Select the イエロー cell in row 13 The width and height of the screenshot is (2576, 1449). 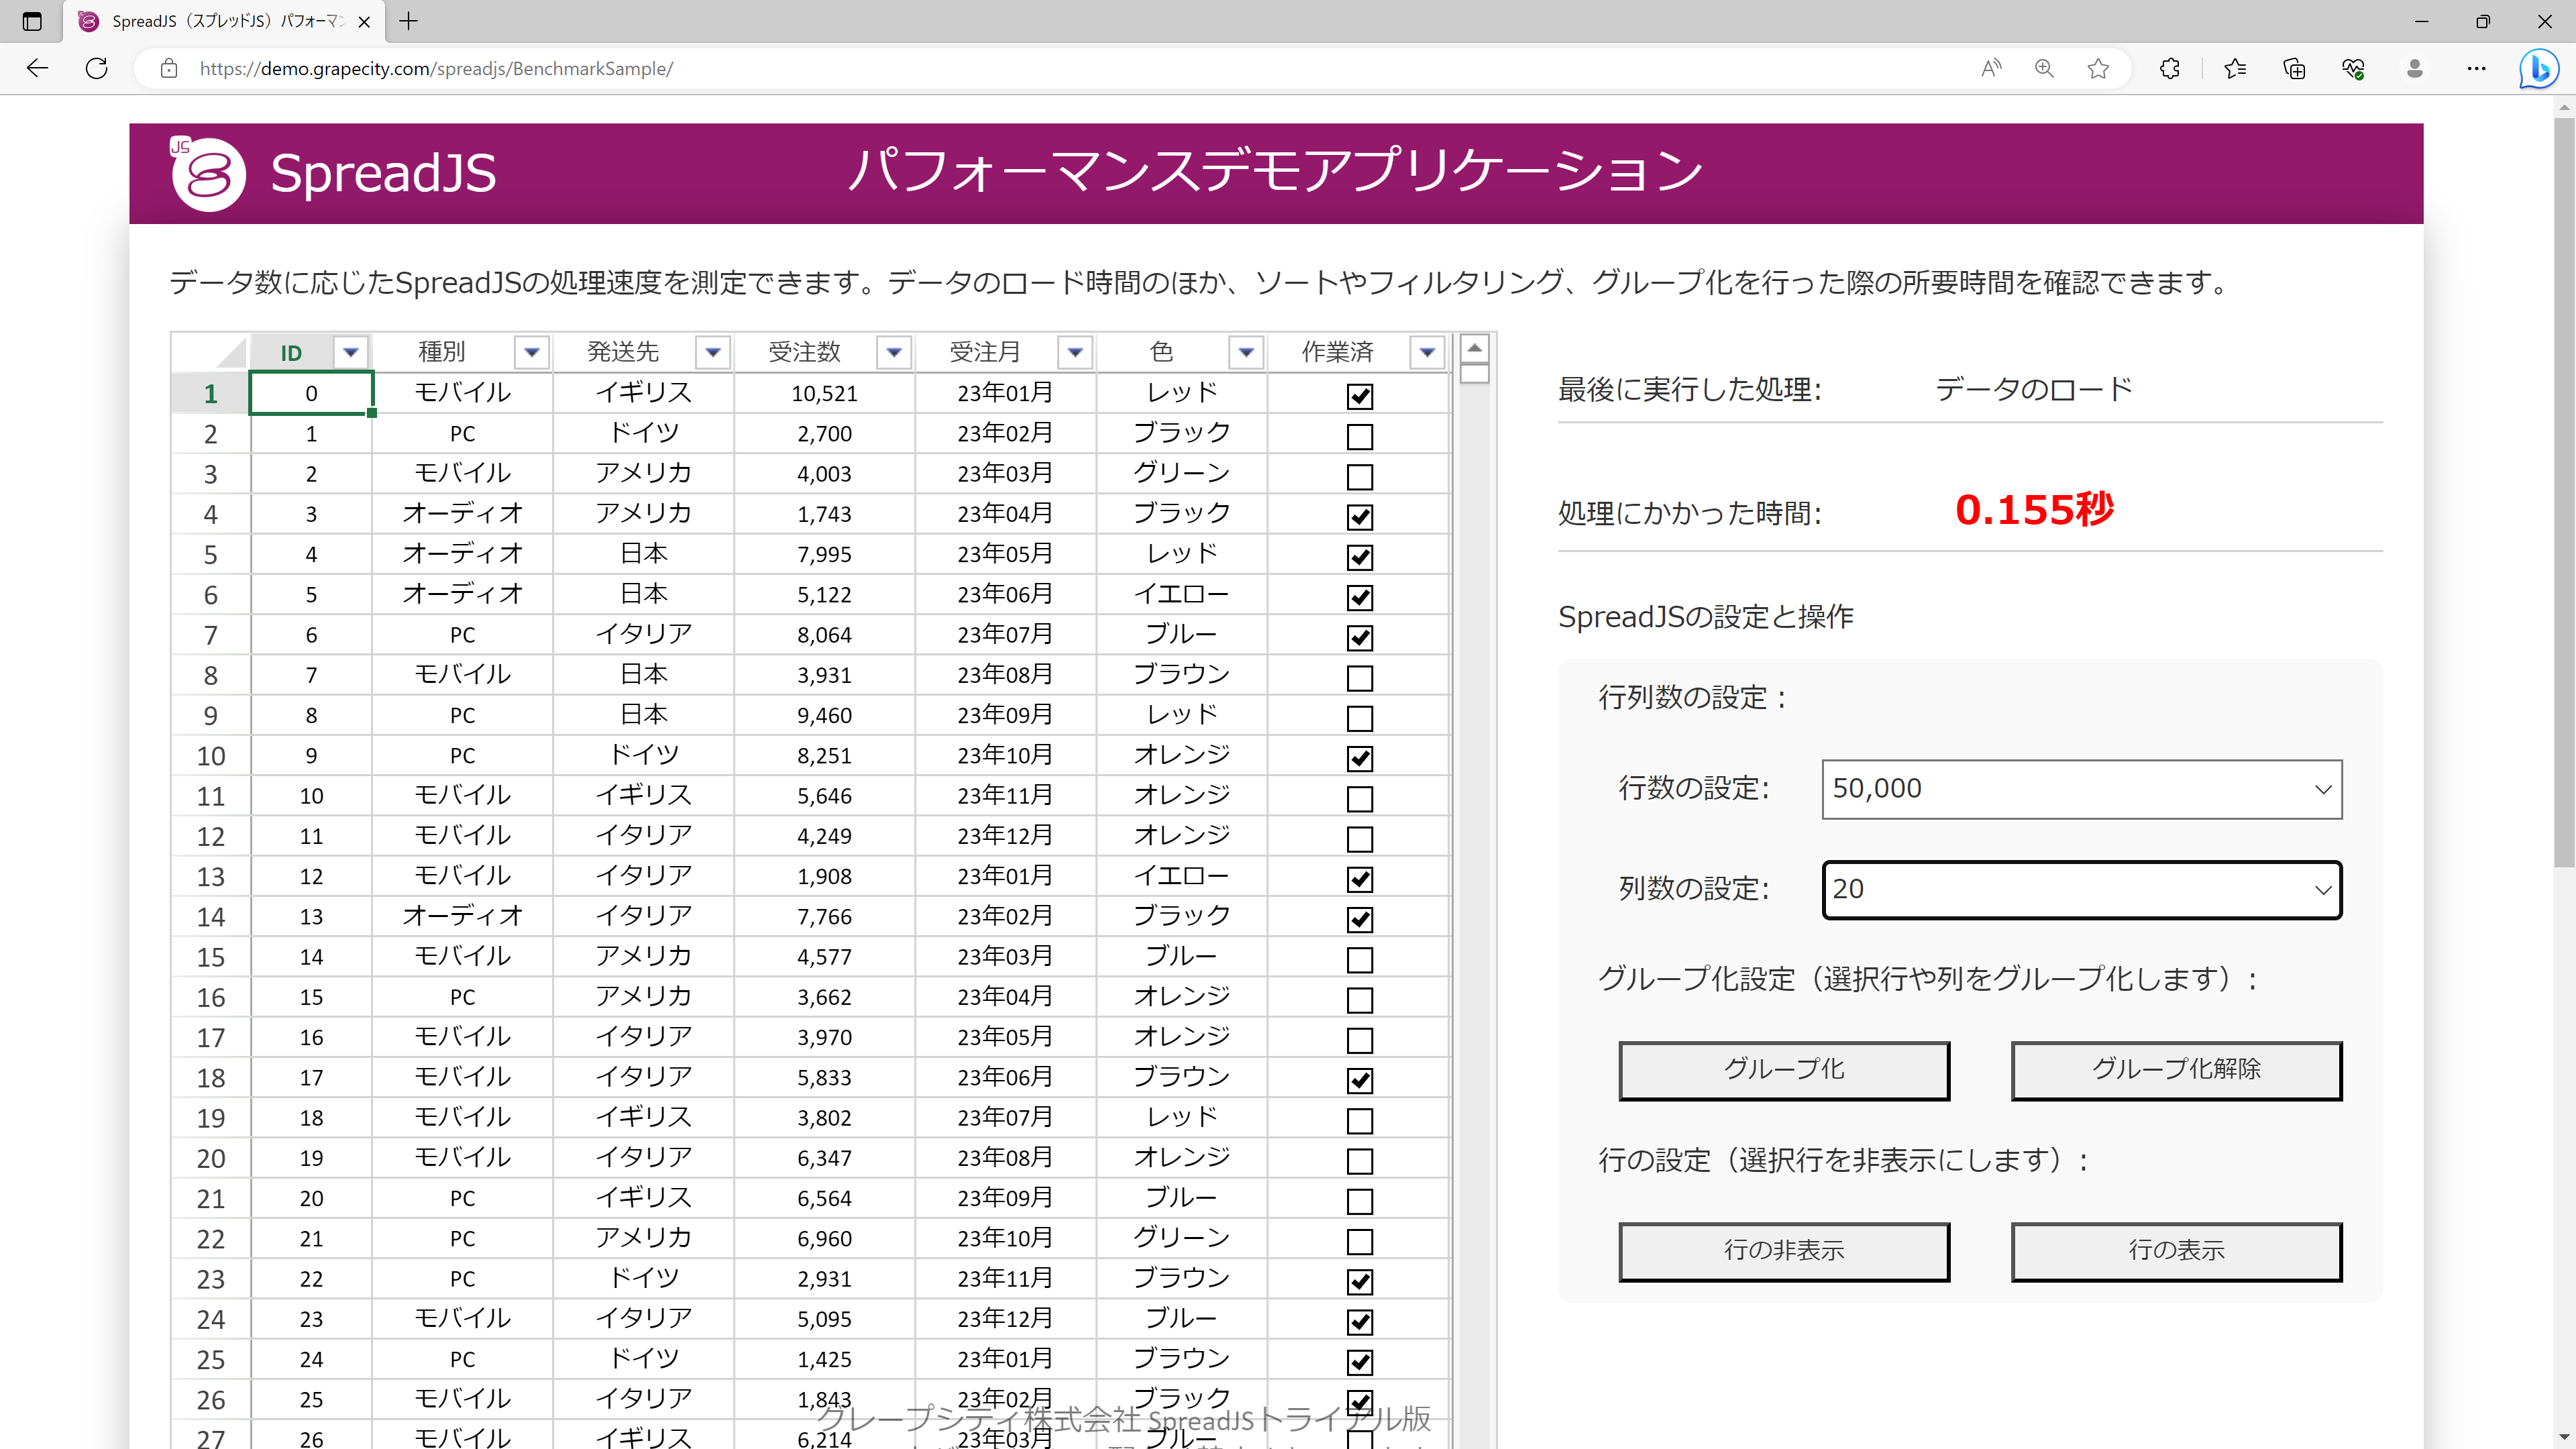(x=1181, y=876)
